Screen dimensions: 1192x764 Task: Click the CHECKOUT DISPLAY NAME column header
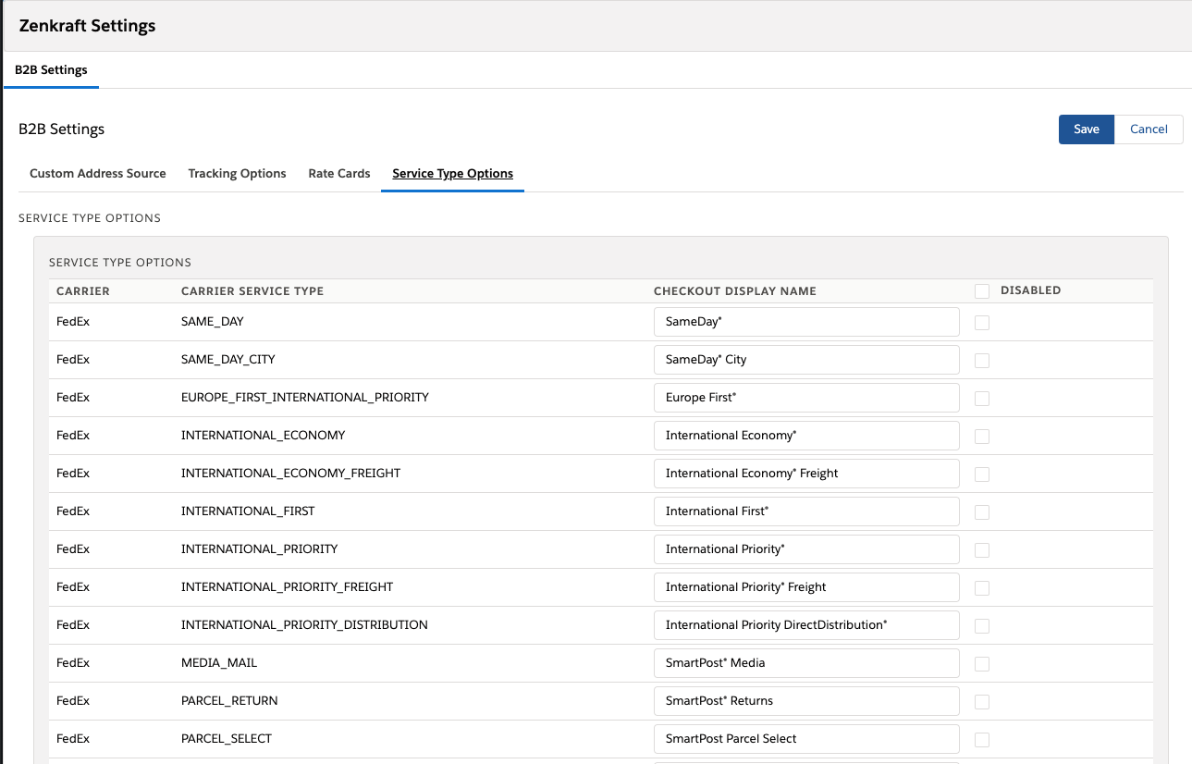(735, 290)
